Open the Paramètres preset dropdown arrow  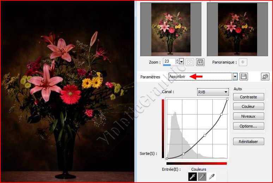[x=235, y=77]
